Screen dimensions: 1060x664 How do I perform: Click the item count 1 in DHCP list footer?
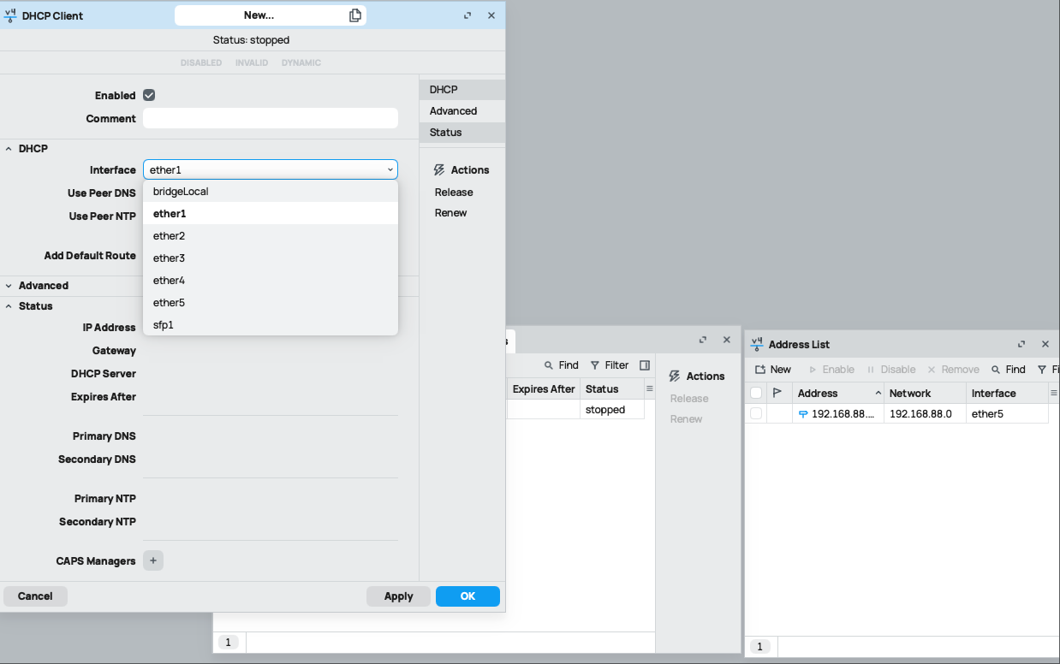(x=228, y=643)
